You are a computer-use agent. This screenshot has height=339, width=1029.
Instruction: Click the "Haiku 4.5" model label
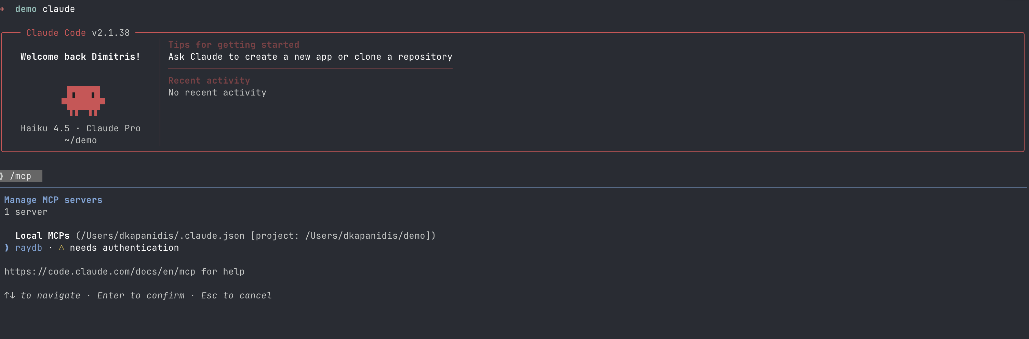coord(45,128)
